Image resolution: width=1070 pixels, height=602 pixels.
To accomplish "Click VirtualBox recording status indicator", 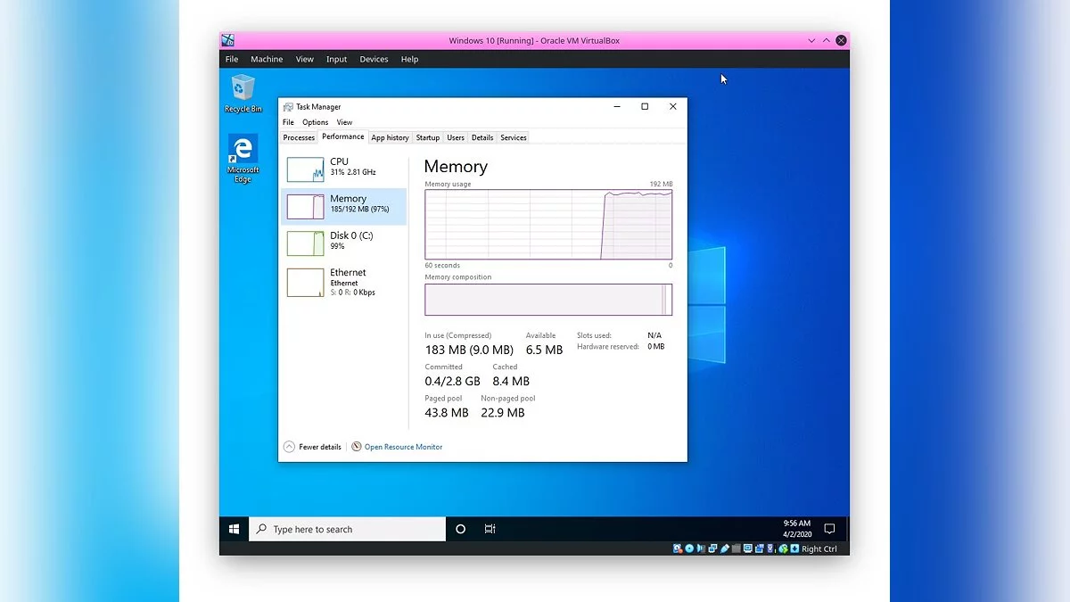I will click(x=759, y=548).
